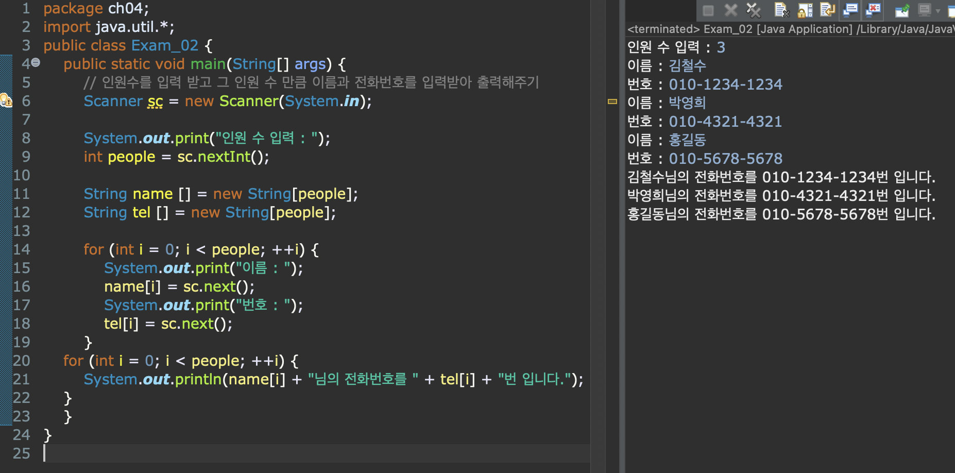Click the Display Selected Console icon
The width and height of the screenshot is (955, 473).
[x=925, y=10]
